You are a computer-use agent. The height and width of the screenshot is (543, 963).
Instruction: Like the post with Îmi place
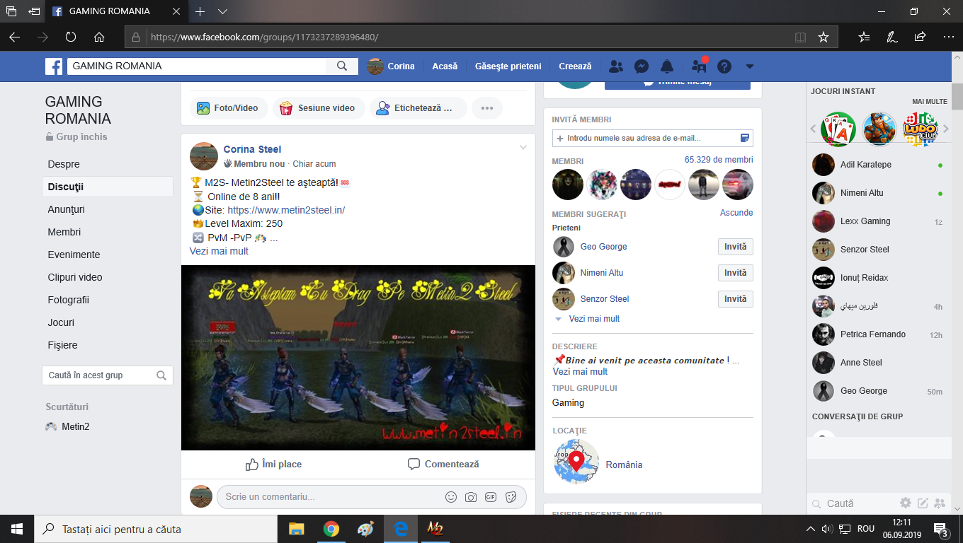tap(273, 465)
